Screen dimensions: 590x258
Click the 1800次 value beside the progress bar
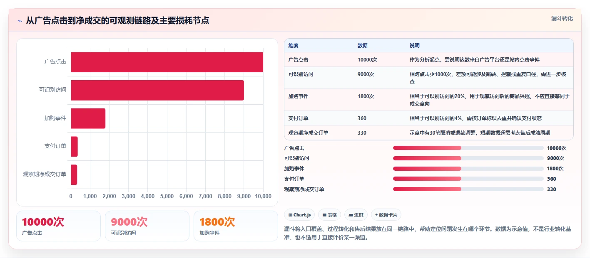[555, 169]
